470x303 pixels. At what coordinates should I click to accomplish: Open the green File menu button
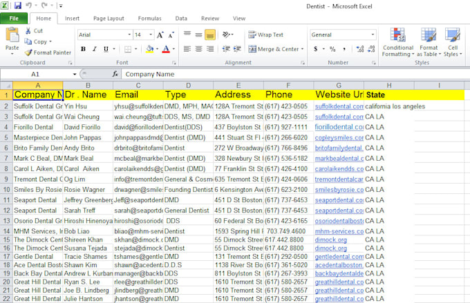pos(14,18)
